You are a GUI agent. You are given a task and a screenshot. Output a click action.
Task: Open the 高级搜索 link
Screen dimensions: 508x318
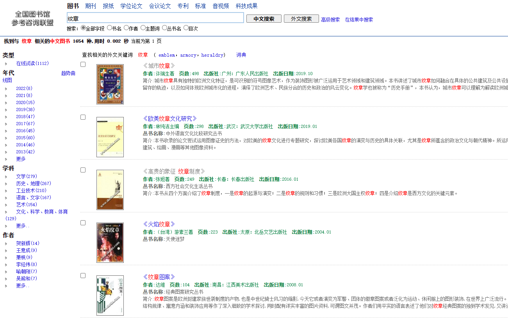point(330,20)
